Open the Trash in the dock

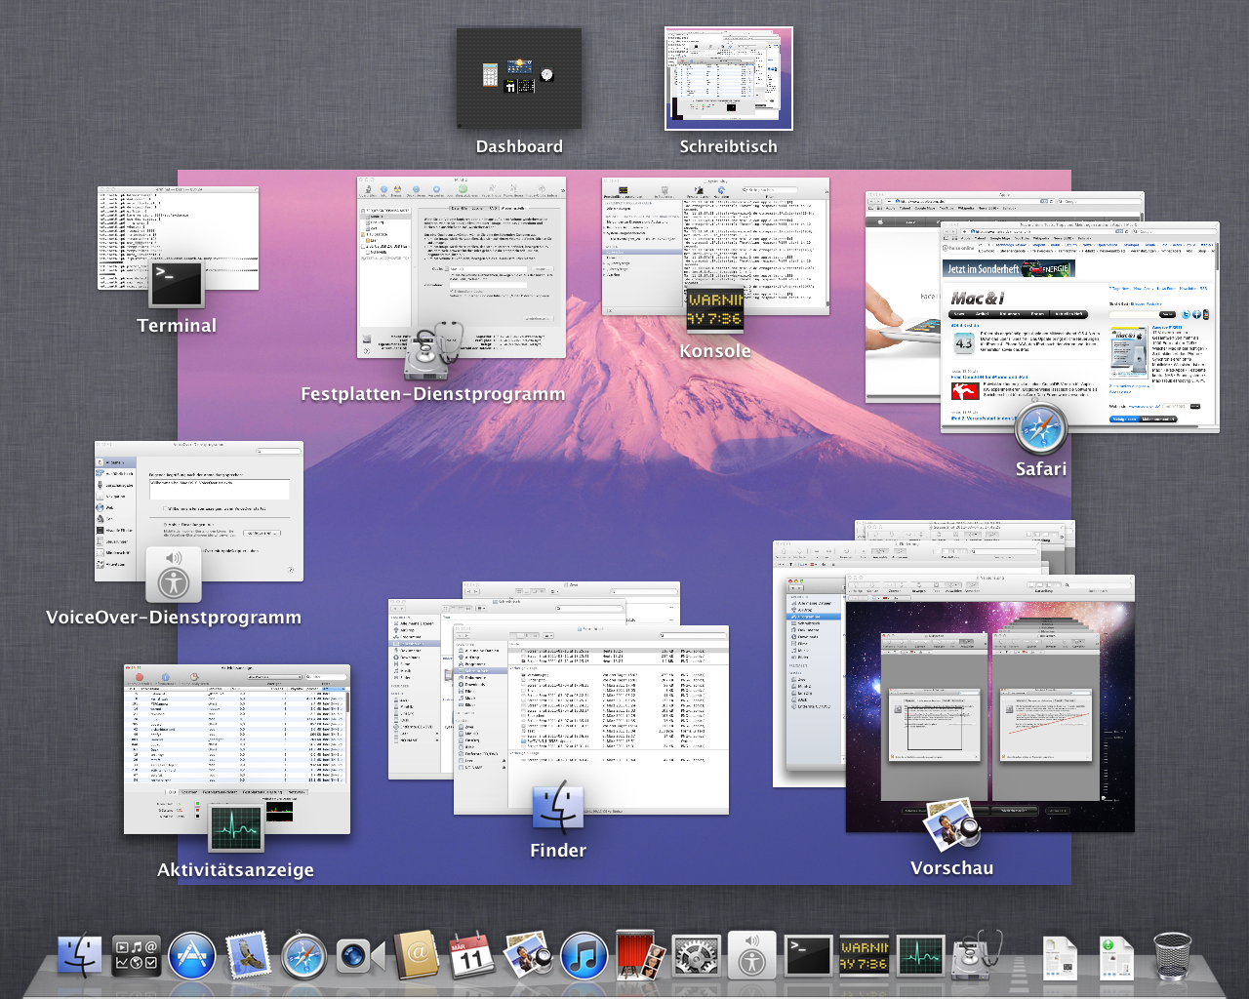click(x=1172, y=957)
